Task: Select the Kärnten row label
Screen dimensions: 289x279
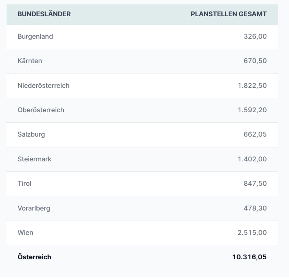Action: tap(30, 61)
